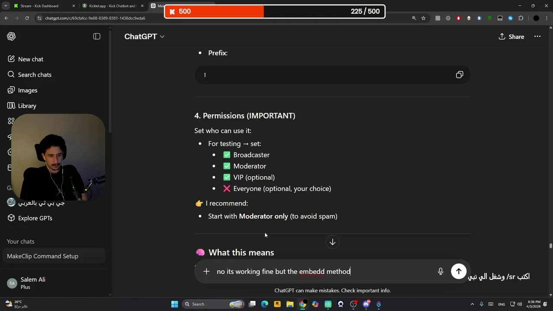Click the 'Moderator' list item text
Viewport: 553px width, 311px height.
pyautogui.click(x=250, y=166)
